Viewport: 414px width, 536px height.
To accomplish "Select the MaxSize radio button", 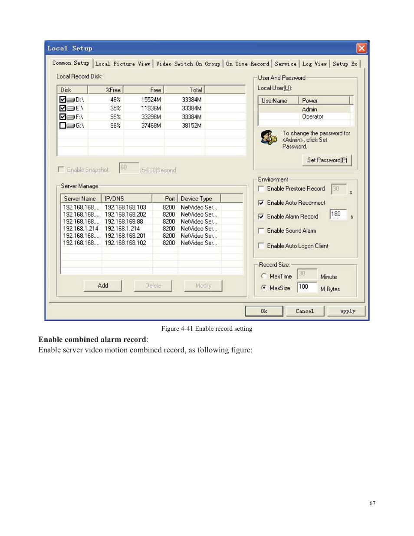I will tap(264, 288).
